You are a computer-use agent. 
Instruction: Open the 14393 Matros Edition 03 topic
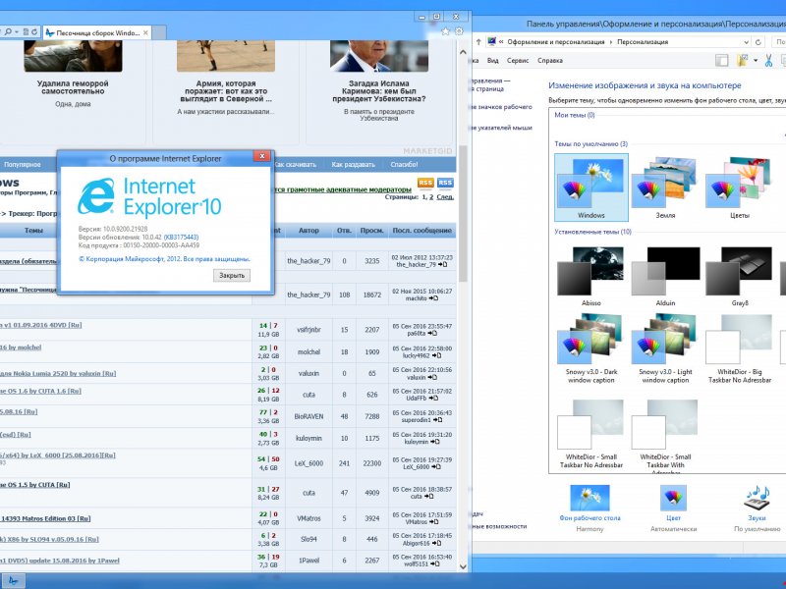click(45, 518)
